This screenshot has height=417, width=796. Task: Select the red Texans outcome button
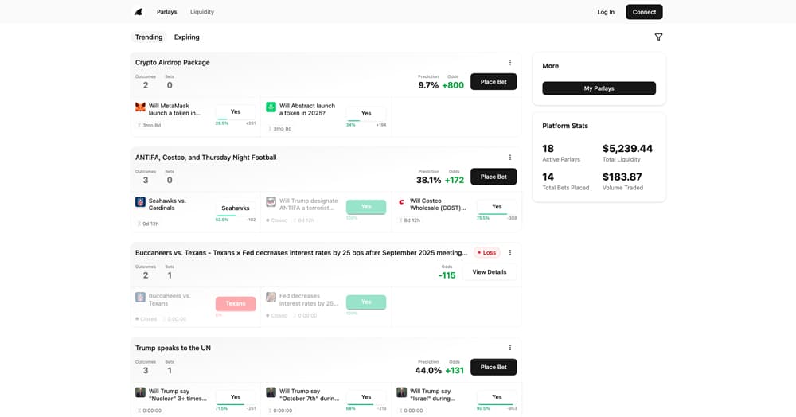pyautogui.click(x=236, y=303)
